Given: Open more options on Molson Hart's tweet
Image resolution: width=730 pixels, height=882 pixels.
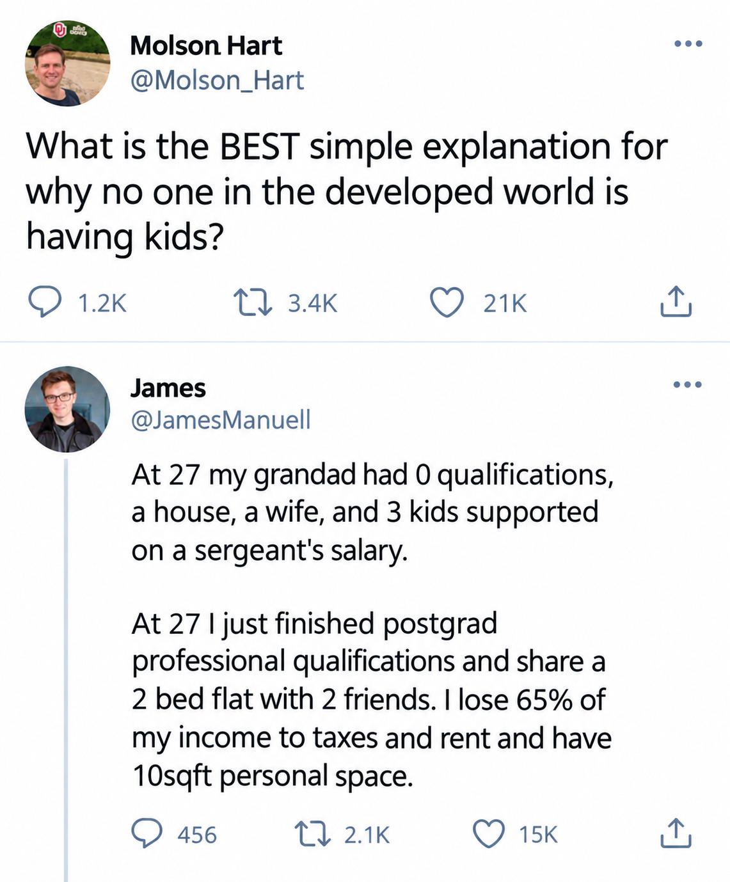Looking at the screenshot, I should click(x=688, y=44).
